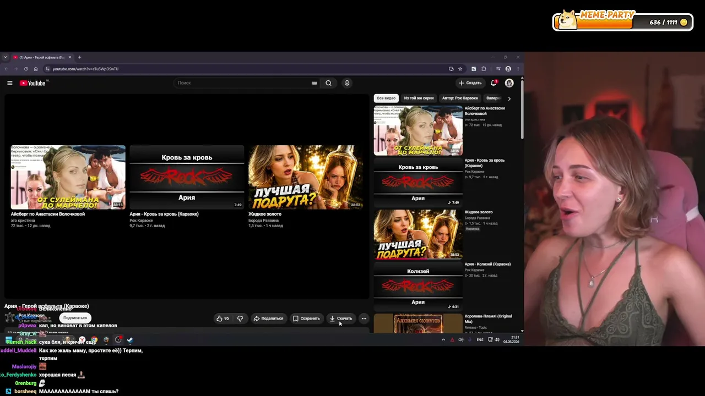Open sidebar title 'Жидкое золото'
705x396 pixels.
[479, 212]
